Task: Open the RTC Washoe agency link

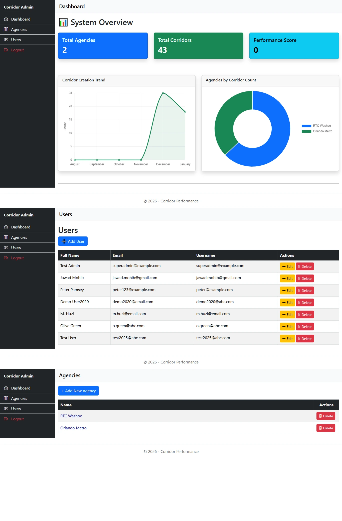Action: [x=71, y=416]
